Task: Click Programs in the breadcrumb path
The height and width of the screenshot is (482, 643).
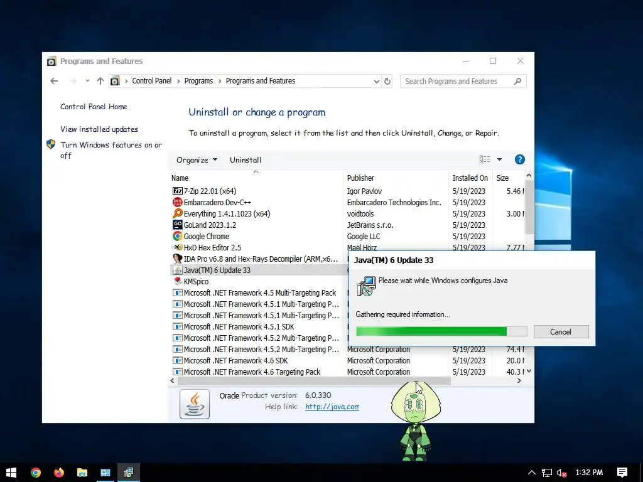Action: (x=198, y=81)
